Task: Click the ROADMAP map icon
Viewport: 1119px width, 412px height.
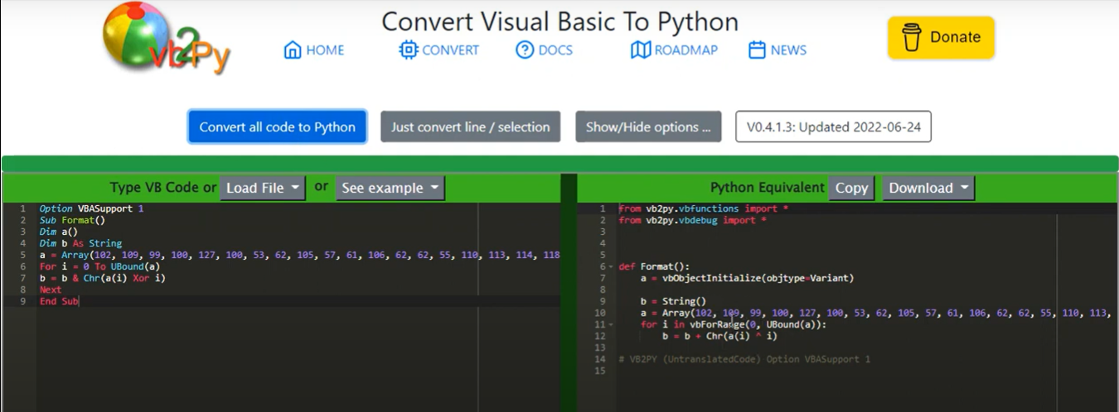Action: pos(641,50)
